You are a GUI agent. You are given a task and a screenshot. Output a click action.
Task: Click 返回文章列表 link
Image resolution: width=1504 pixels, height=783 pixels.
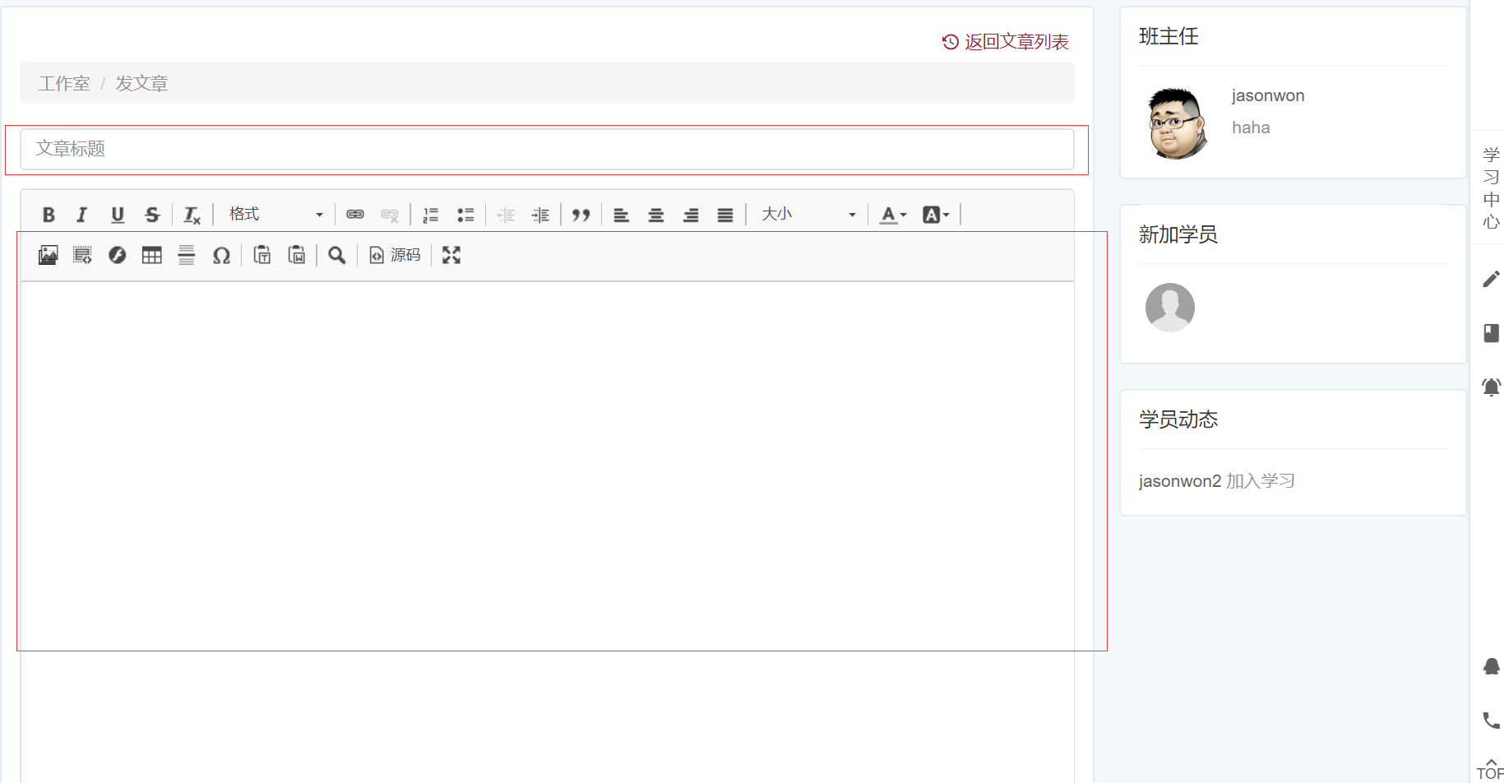click(x=1006, y=42)
